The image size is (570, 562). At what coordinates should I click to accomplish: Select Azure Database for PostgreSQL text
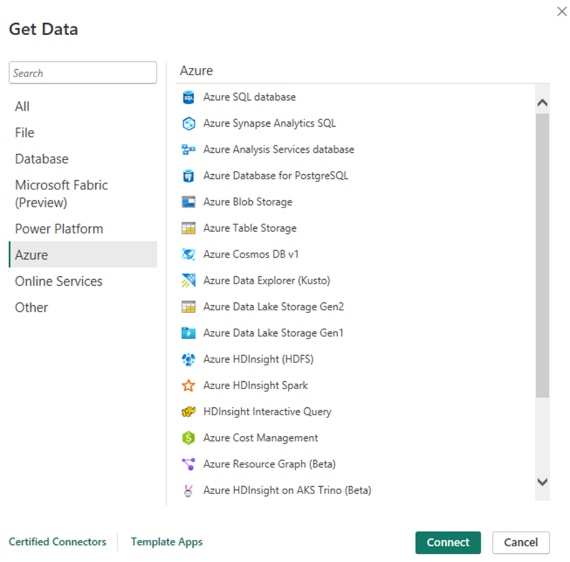coord(275,175)
